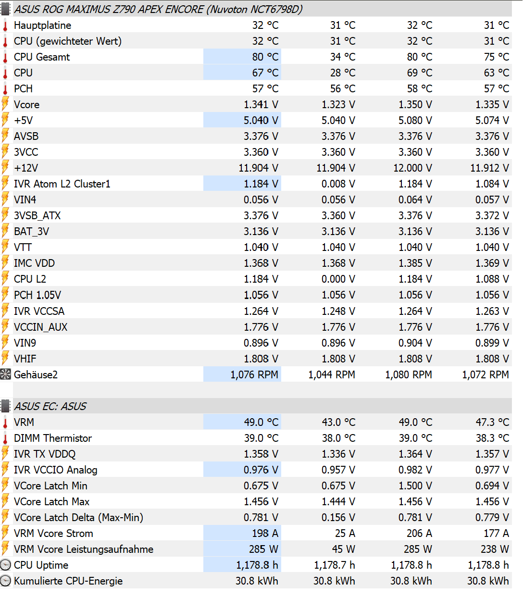The width and height of the screenshot is (523, 598).
Task: Select the 3VSB_ATX sensor label
Action: [37, 215]
